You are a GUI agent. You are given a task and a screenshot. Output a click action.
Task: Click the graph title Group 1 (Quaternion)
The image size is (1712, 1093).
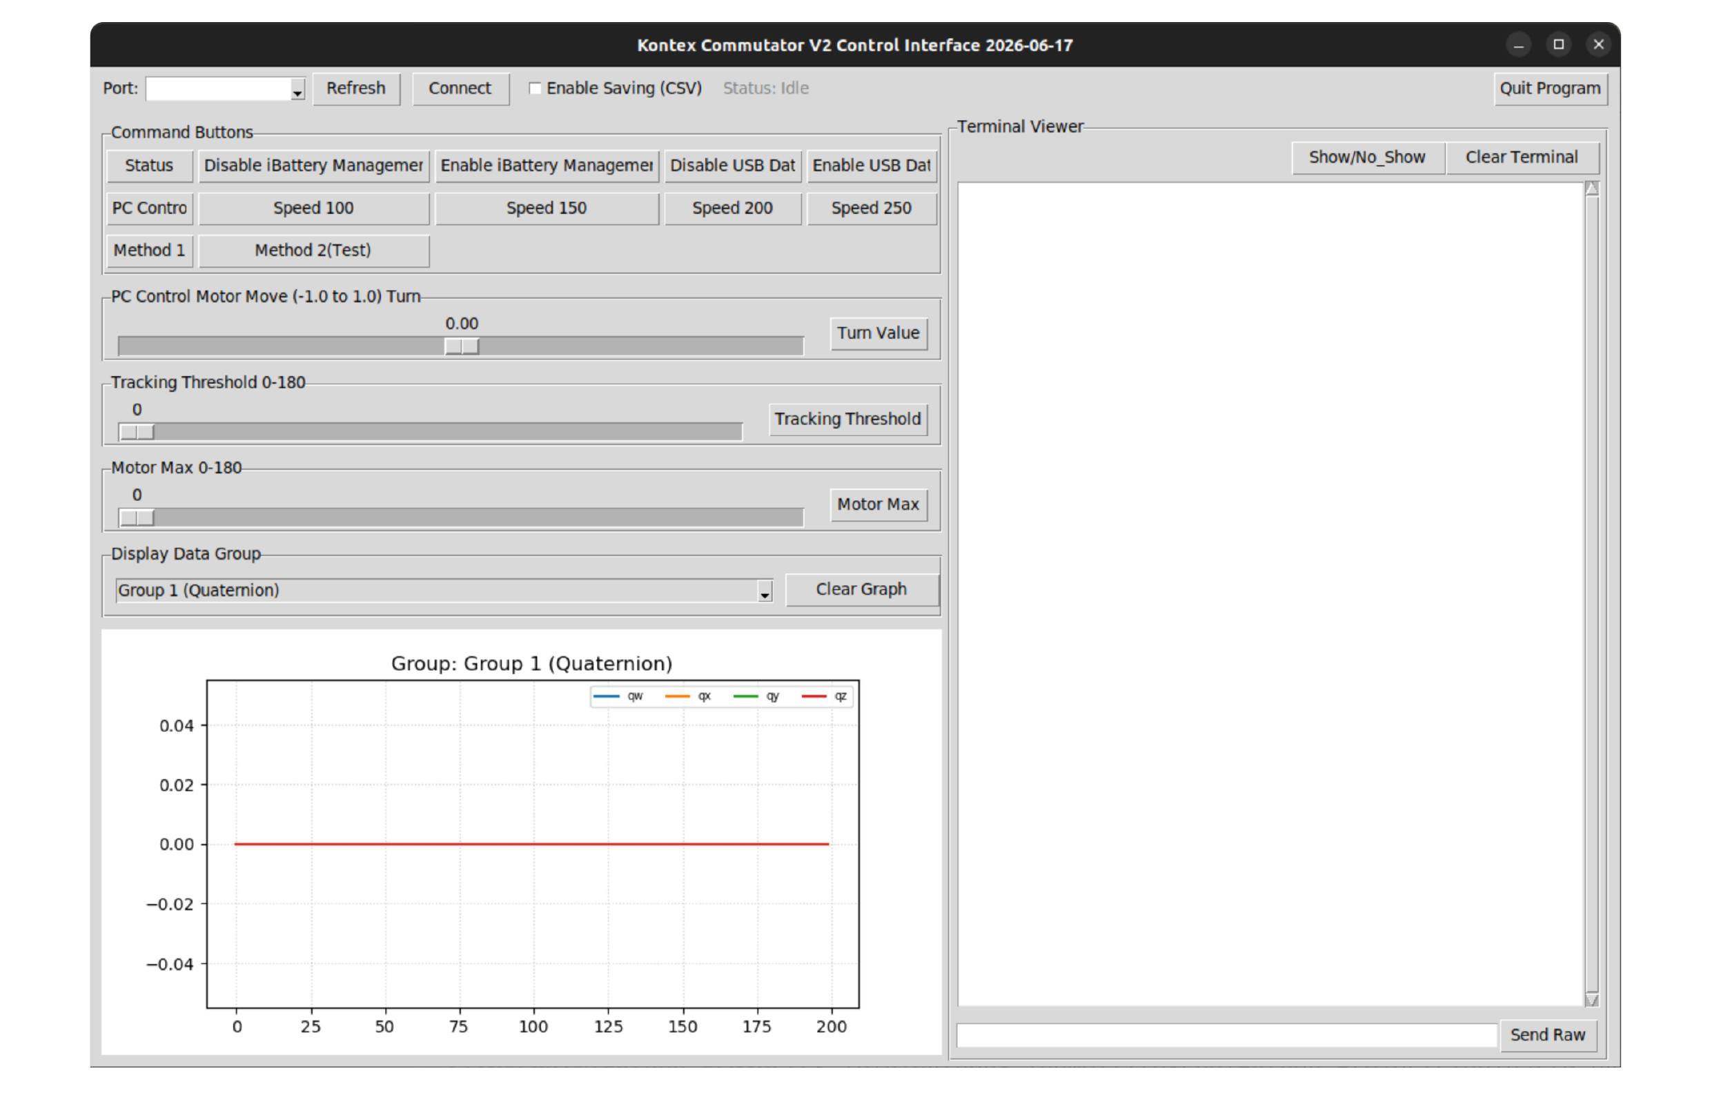532,664
